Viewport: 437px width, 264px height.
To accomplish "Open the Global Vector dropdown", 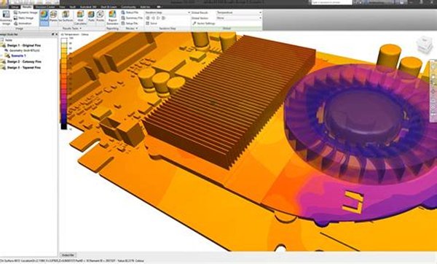I will 239,18.
